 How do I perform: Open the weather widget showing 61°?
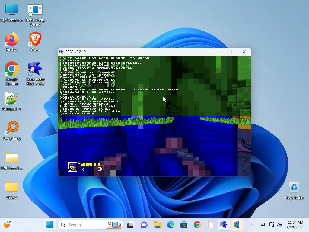(x=8, y=224)
